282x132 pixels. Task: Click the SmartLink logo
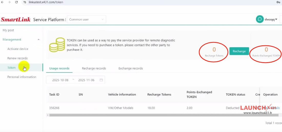click(x=16, y=19)
